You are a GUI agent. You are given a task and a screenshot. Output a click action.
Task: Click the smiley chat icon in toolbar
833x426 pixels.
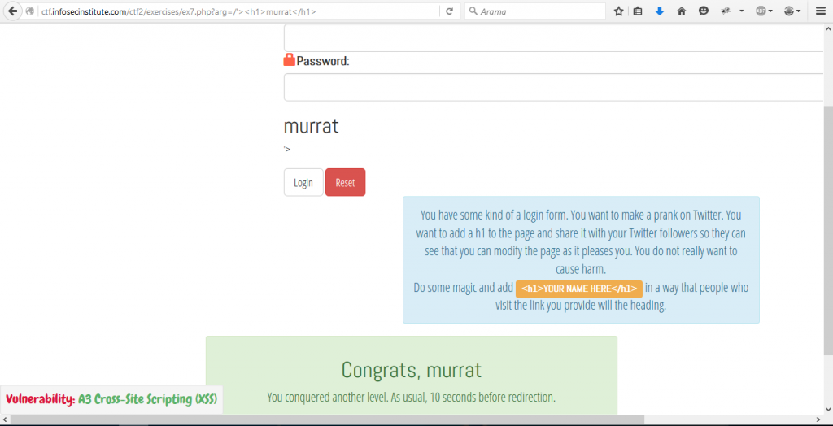[703, 11]
